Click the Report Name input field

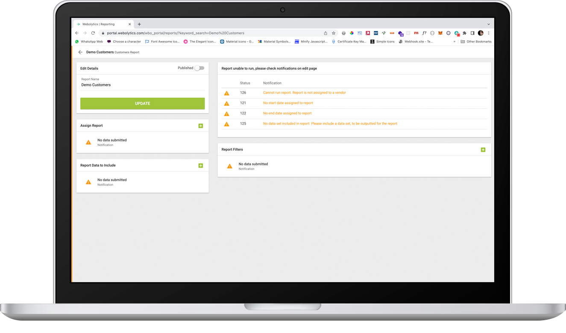click(142, 85)
